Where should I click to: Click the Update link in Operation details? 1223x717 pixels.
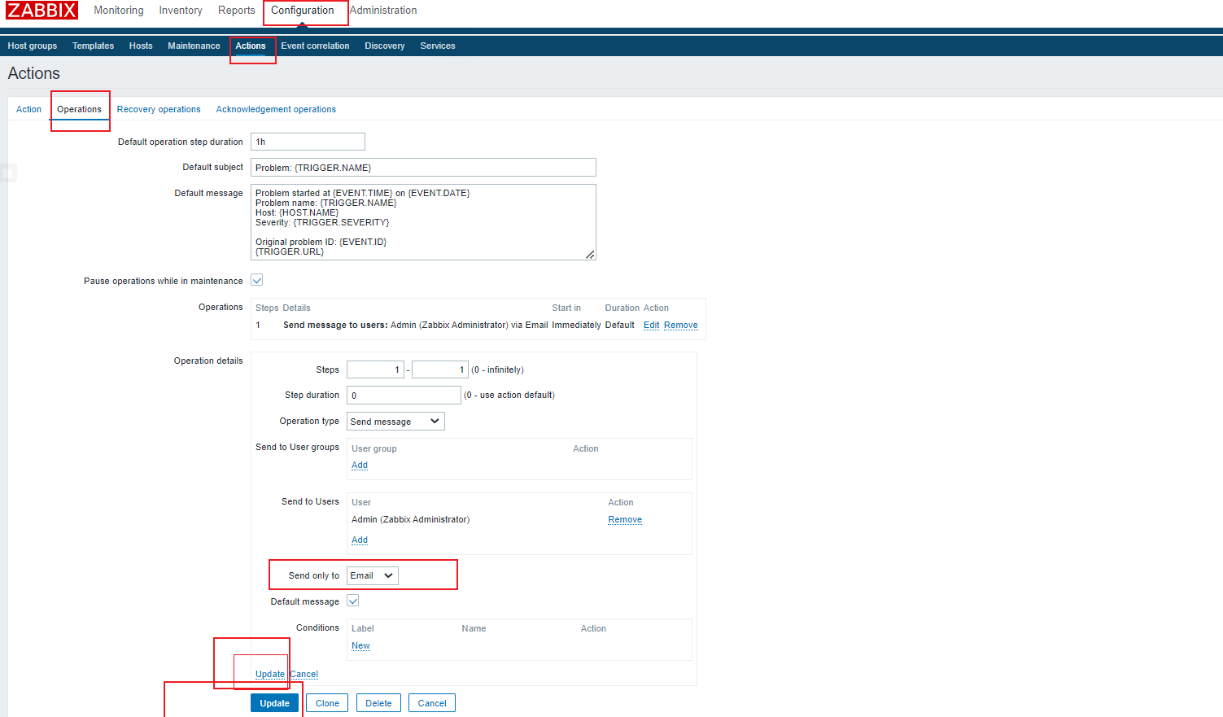point(270,674)
